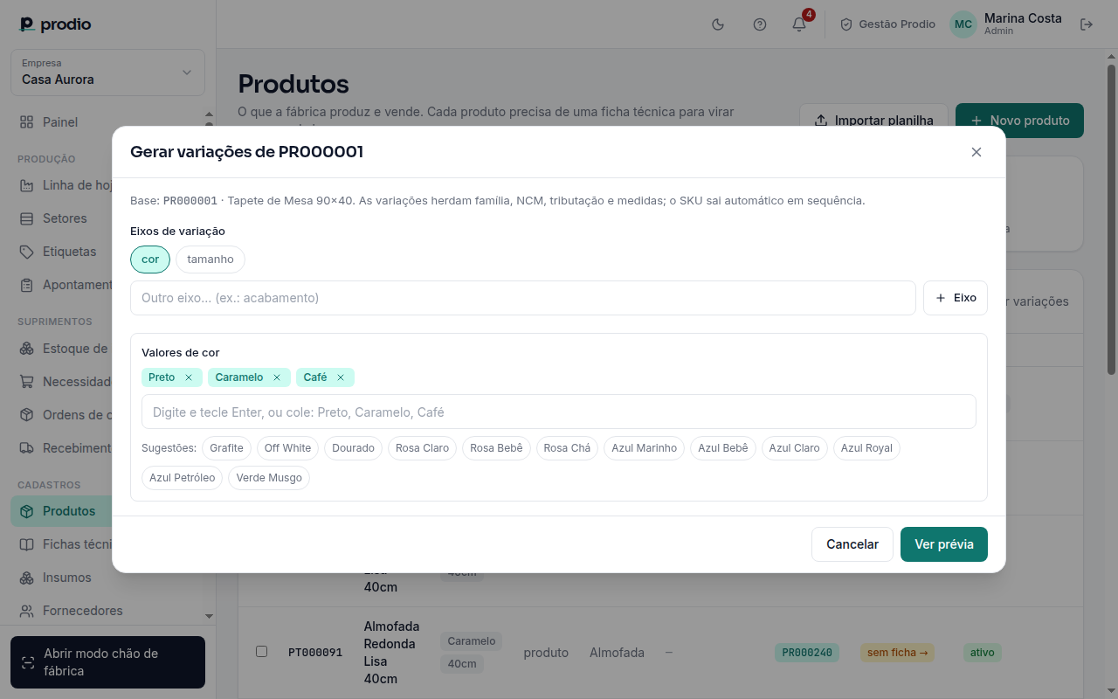Screen dimensions: 1118x699
Task: Click Linha de hoje chart icon
Action: pos(27,185)
